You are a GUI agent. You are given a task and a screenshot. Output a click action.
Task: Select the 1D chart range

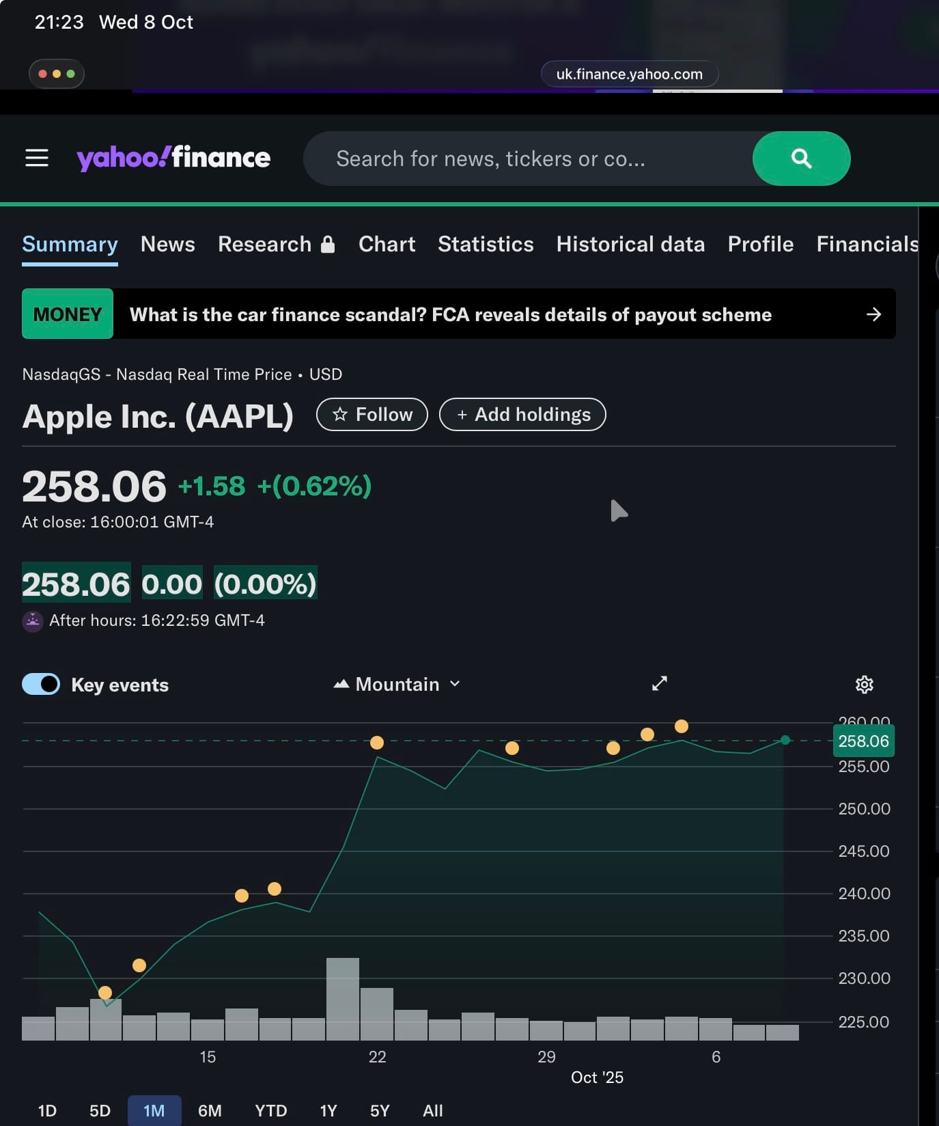(47, 1111)
